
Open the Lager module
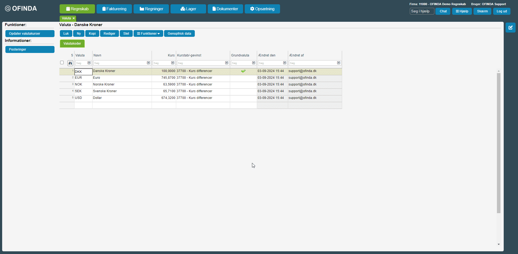pos(188,9)
